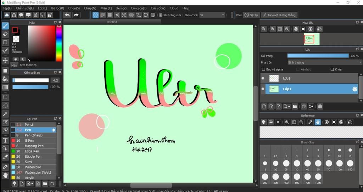Open Pen brush settings gear
The width and height of the screenshot is (363, 192).
pyautogui.click(x=54, y=130)
